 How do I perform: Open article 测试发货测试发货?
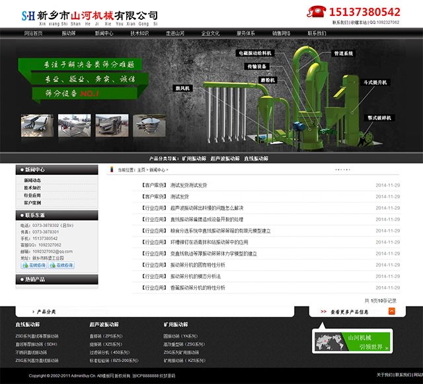click(x=188, y=185)
